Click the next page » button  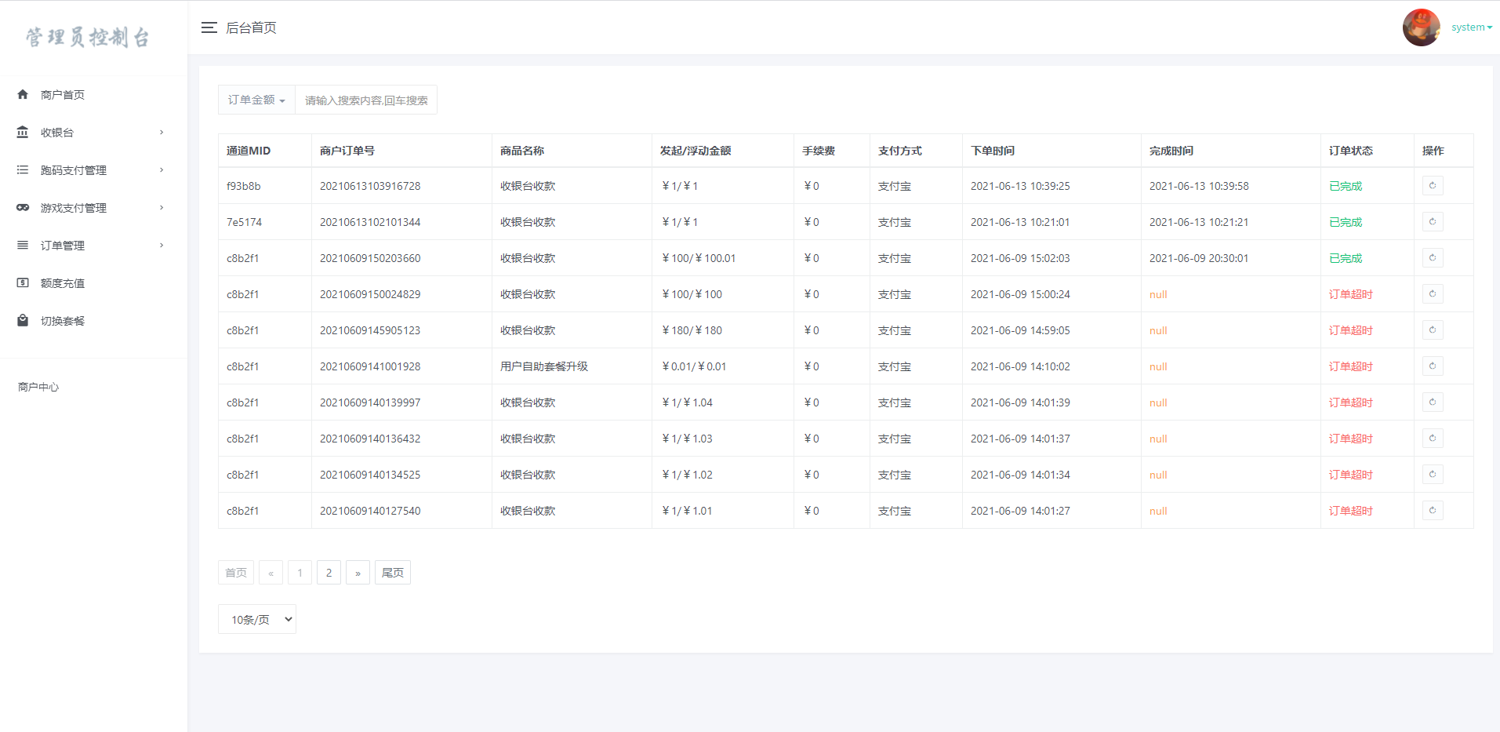[x=358, y=572]
